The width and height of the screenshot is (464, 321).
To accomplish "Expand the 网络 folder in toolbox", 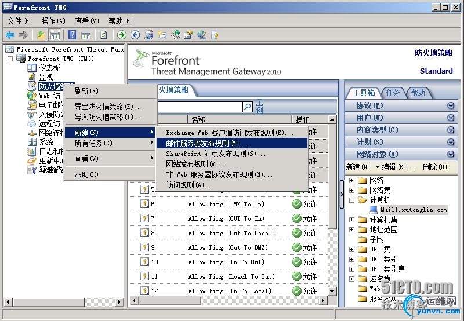I will (x=351, y=180).
